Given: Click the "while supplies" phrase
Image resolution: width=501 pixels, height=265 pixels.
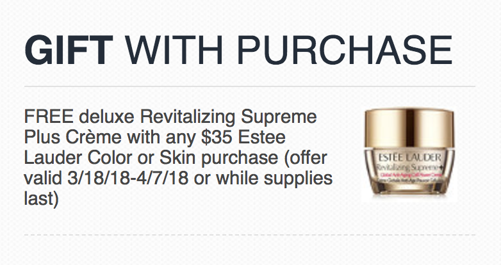Looking at the screenshot, I should [274, 179].
